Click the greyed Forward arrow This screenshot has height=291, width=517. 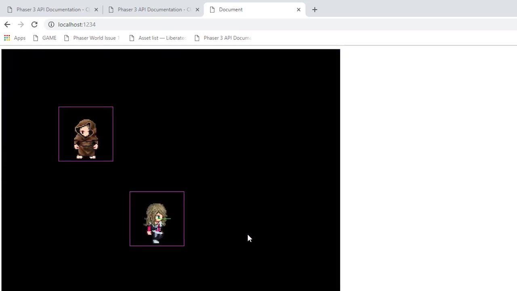21,25
